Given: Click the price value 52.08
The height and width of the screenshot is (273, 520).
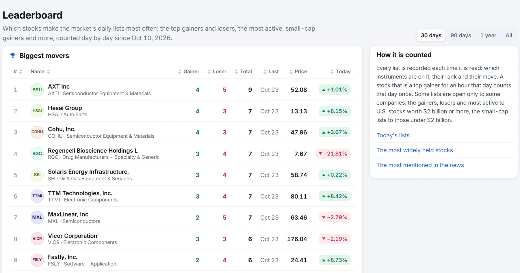Looking at the screenshot, I should pos(299,90).
